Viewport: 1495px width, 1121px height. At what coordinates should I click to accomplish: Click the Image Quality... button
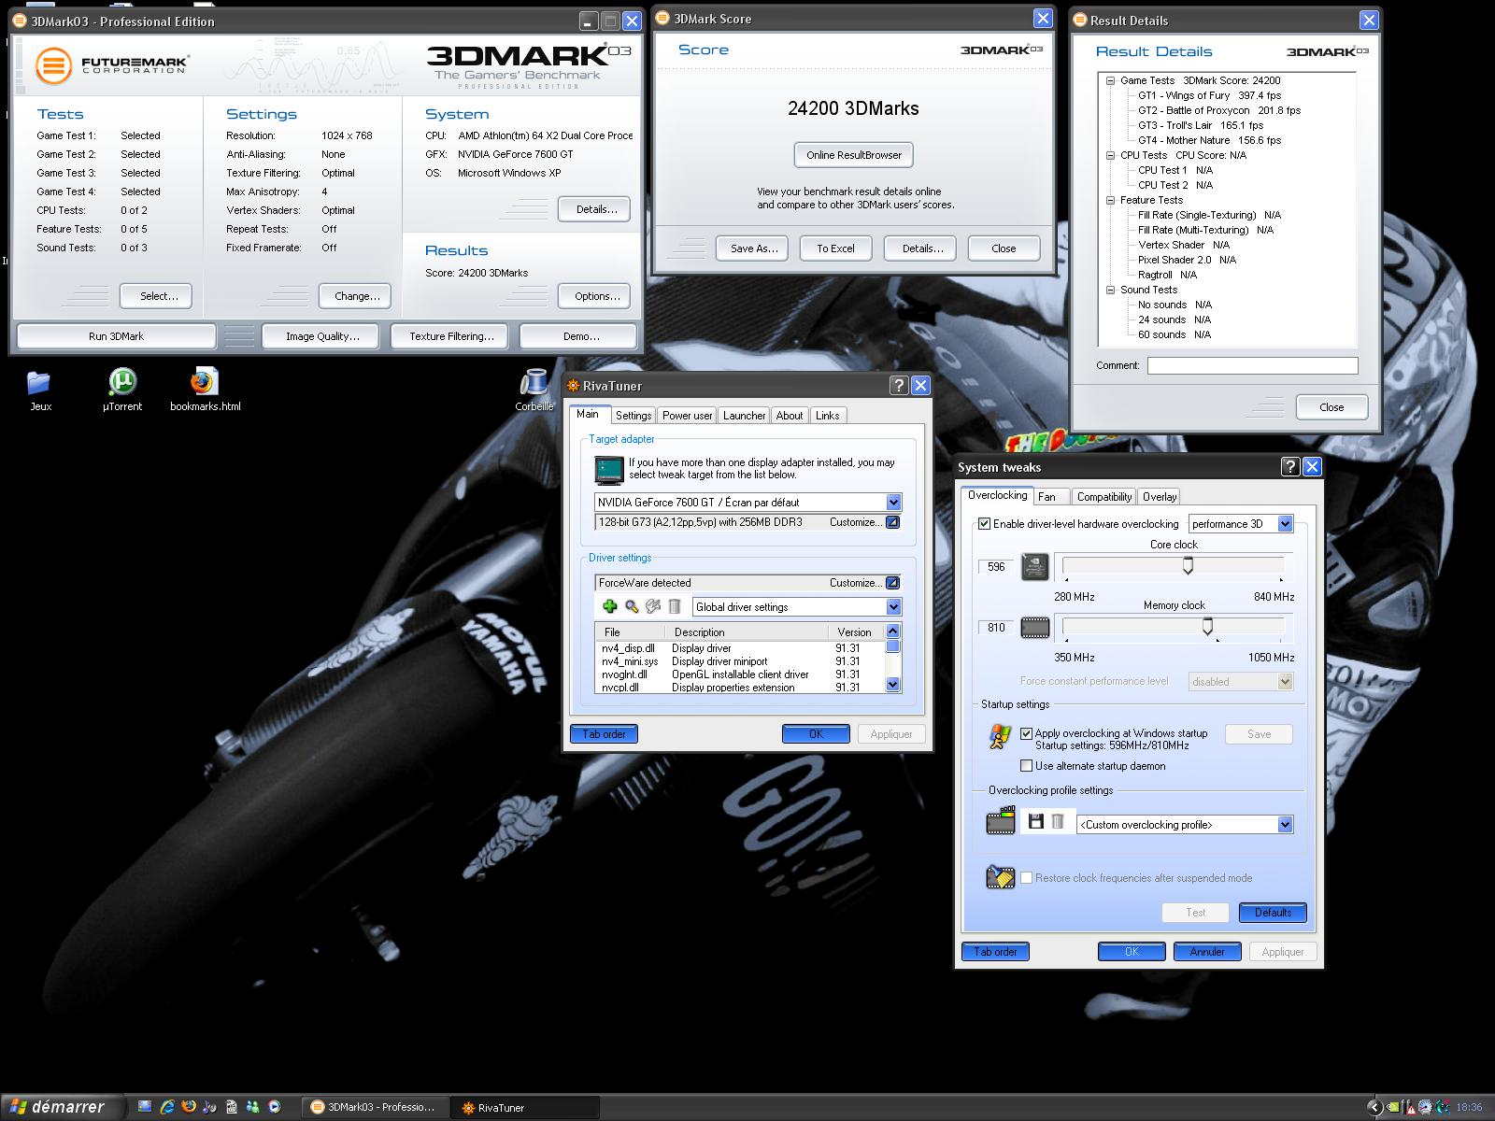tap(322, 336)
